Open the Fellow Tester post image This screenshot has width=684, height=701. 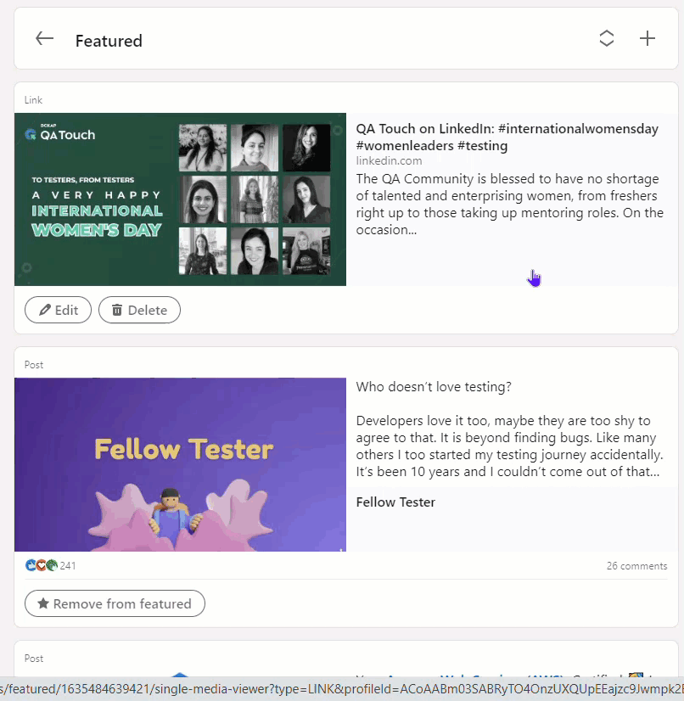[180, 464]
